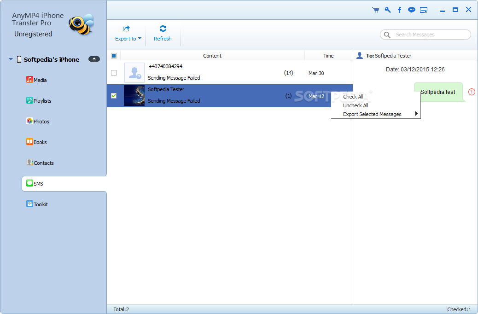478x314 pixels.
Task: Select Books in the sidebar
Action: click(x=40, y=142)
